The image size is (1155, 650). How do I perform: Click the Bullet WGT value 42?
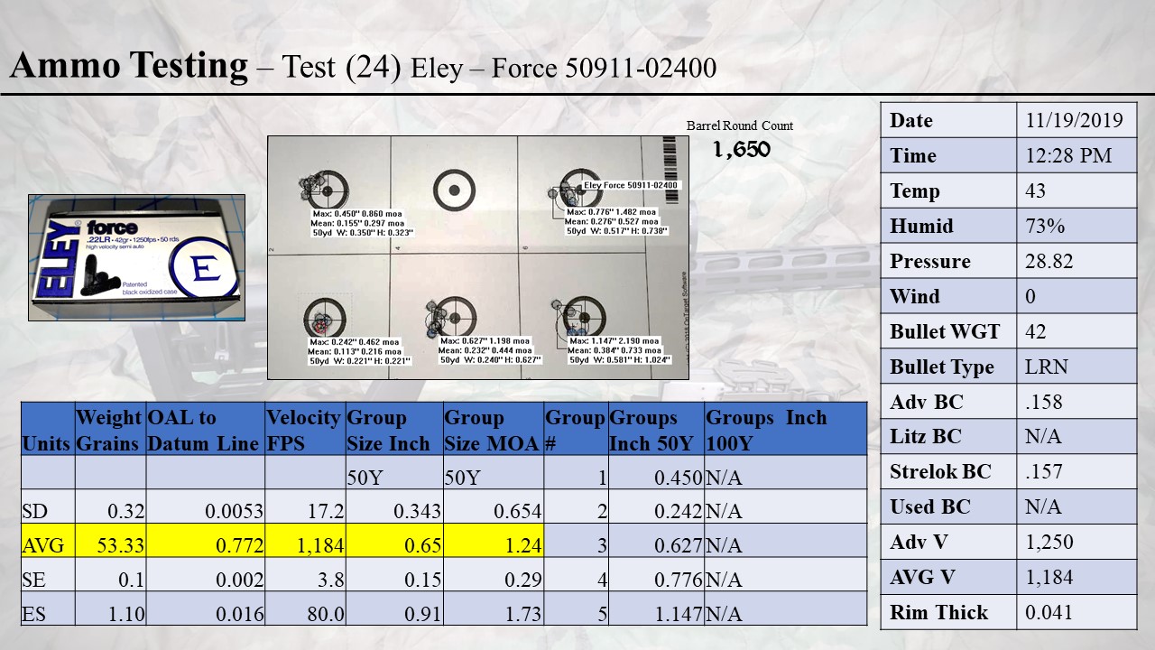tap(1036, 331)
